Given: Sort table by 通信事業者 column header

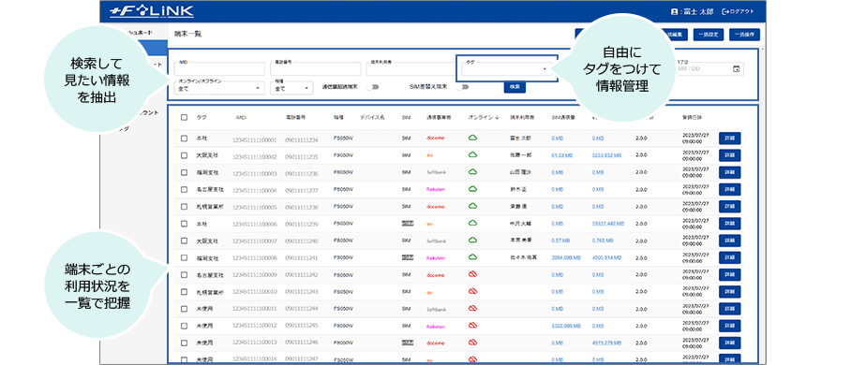Looking at the screenshot, I should (x=439, y=117).
